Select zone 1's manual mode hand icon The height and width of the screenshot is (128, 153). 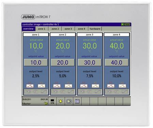tap(35, 92)
